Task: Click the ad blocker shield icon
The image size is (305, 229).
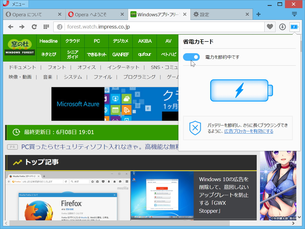Action: coord(195,128)
